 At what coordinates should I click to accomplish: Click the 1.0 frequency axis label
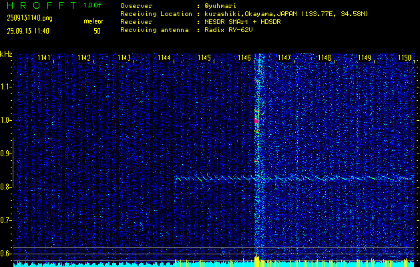(x=5, y=120)
